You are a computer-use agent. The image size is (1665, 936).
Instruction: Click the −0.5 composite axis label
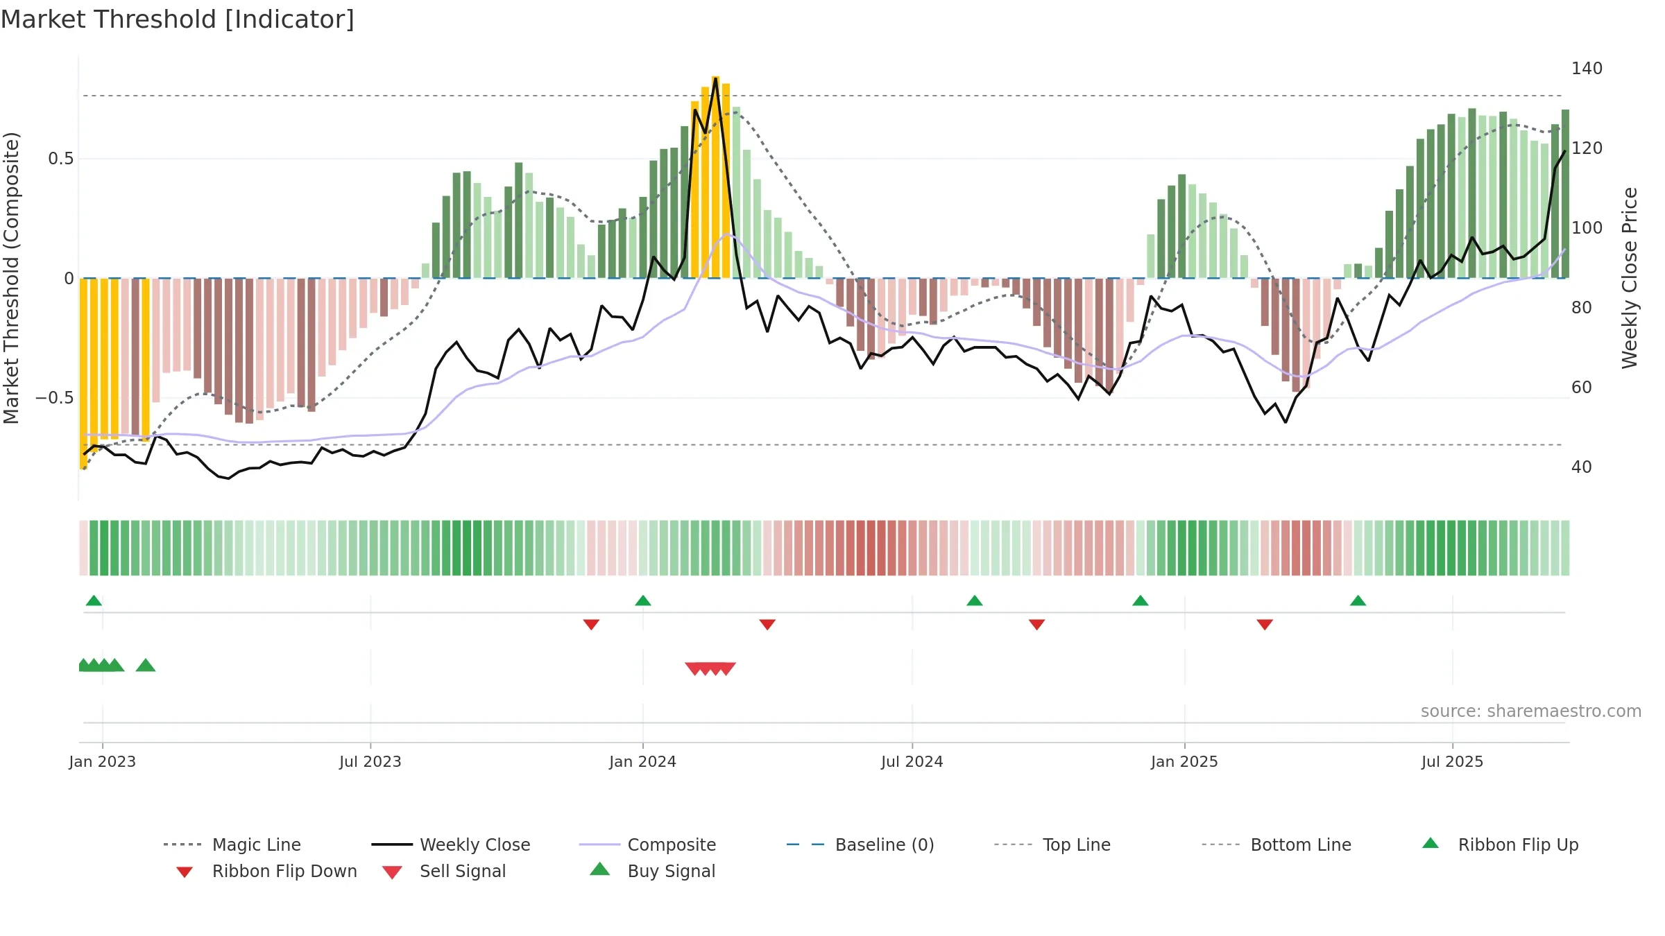click(x=55, y=398)
